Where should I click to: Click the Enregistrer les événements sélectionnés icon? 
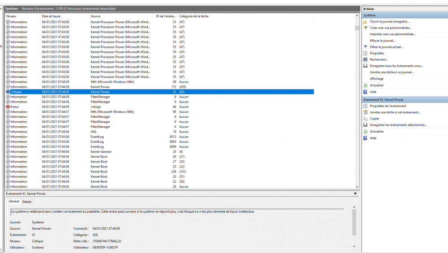[x=365, y=125]
